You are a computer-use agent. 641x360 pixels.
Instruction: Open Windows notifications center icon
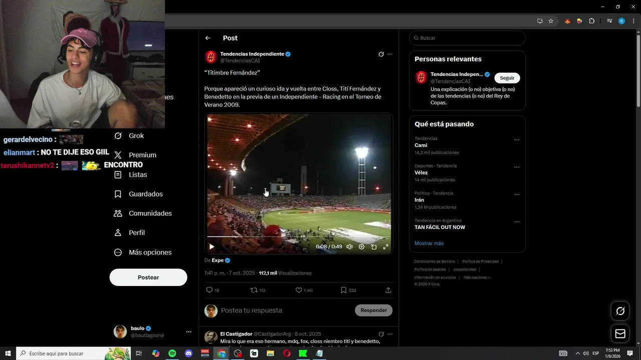(x=630, y=353)
